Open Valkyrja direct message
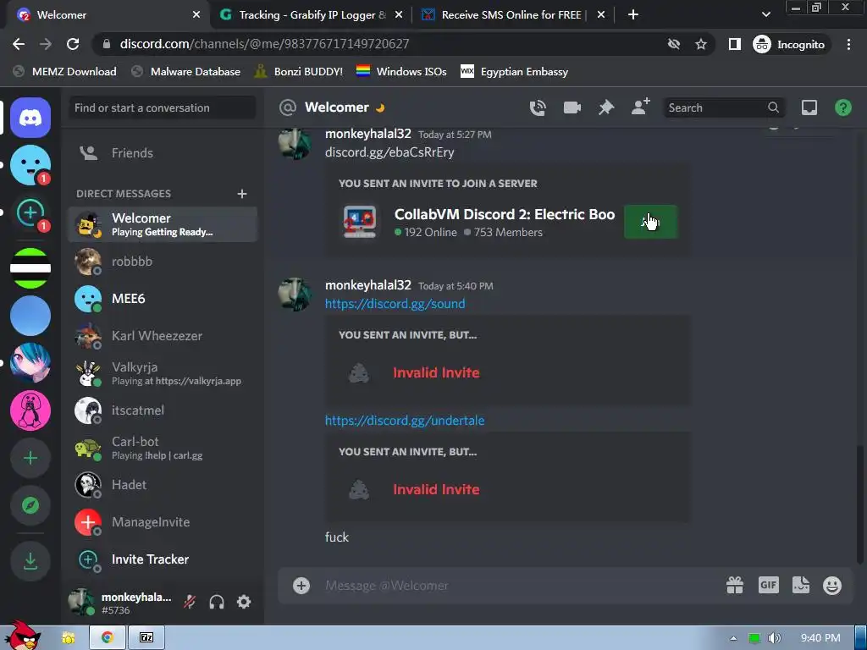This screenshot has height=650, width=867. (163, 373)
